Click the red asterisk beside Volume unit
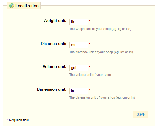The image size is (155, 128). click(90, 67)
